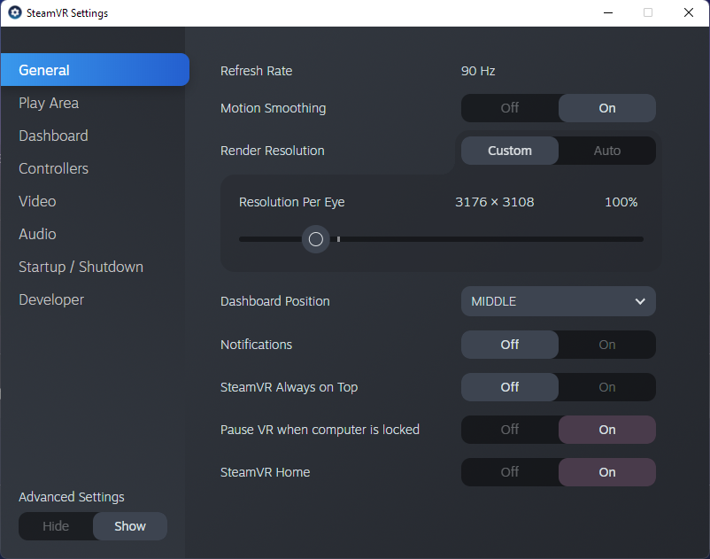Turn SteamVR Always on Top on
710x559 pixels.
tap(606, 387)
